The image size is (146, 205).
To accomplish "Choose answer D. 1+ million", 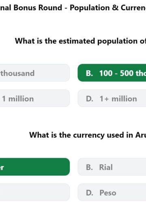I will coord(112,98).
